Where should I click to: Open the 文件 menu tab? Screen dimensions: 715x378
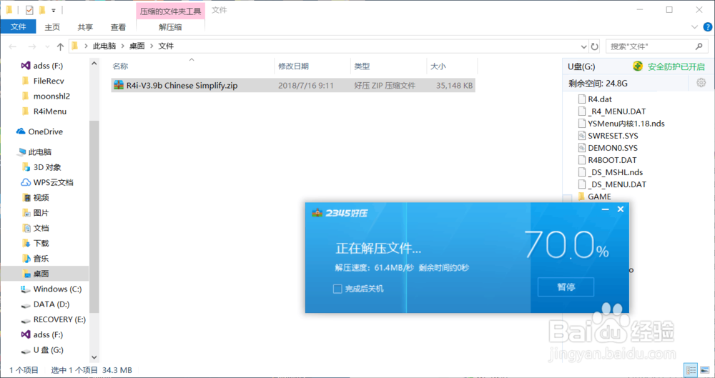[x=19, y=27]
